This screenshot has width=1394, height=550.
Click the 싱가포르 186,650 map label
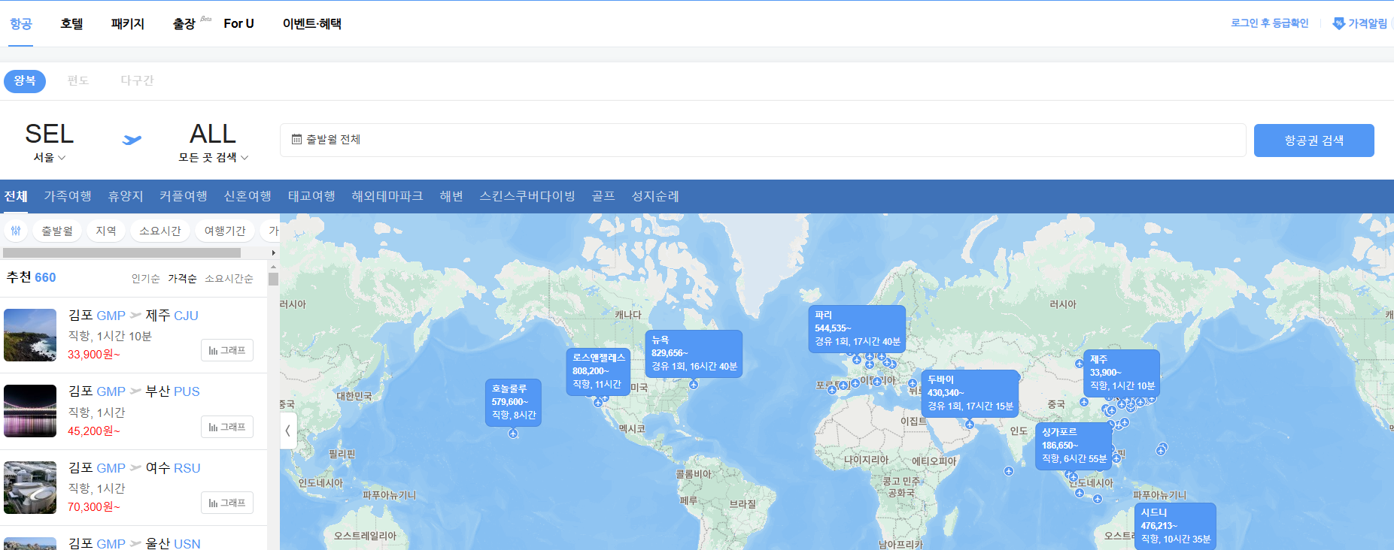1074,446
